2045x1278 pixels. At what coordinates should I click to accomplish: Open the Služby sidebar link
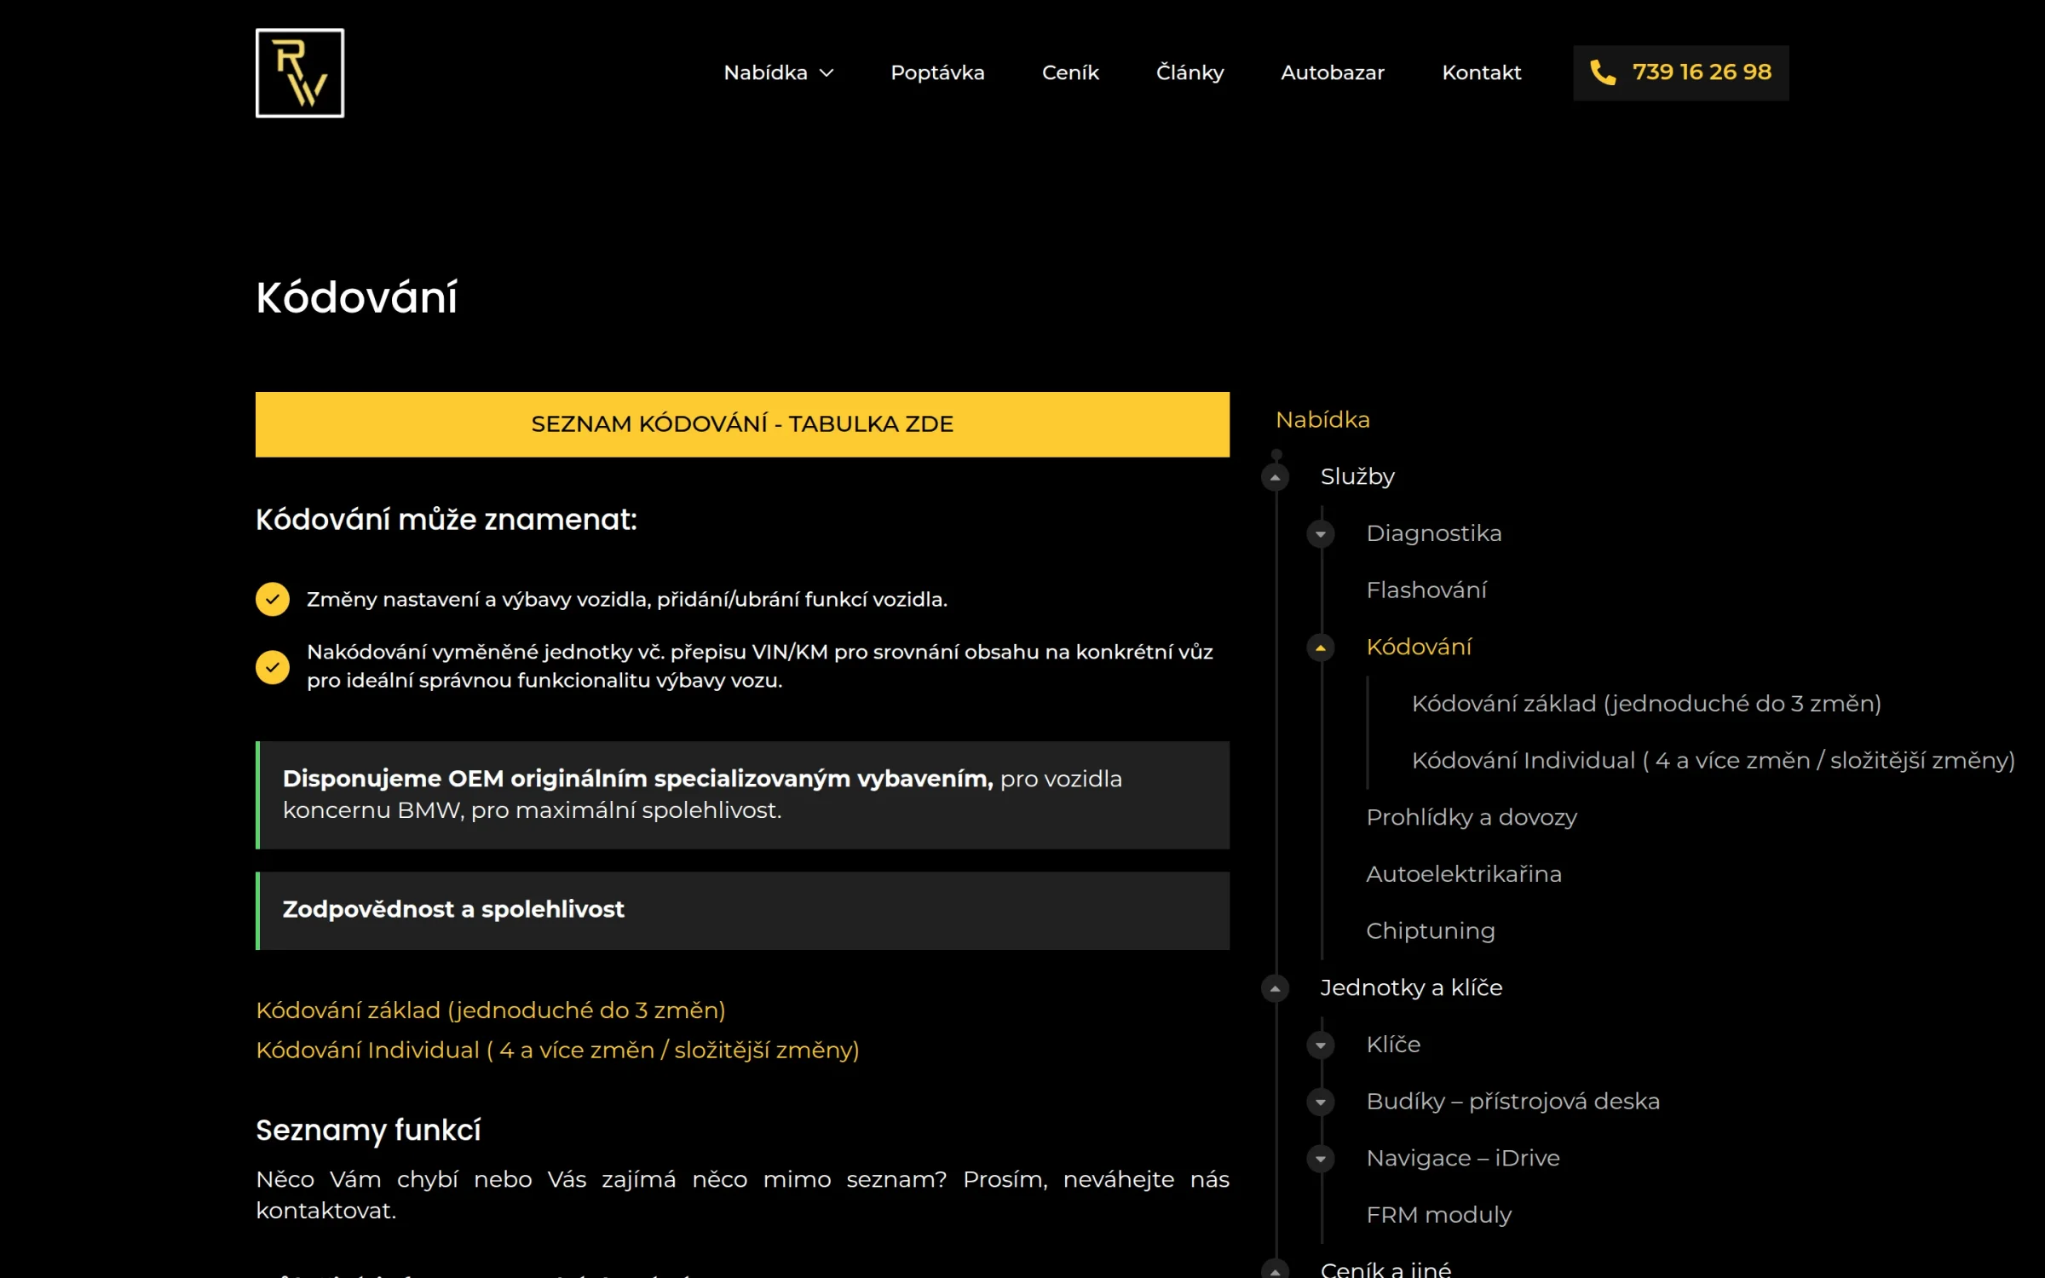coord(1357,476)
